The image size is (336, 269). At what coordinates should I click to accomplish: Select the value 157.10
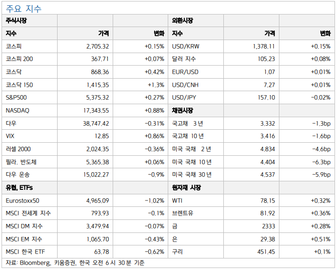point(266,98)
